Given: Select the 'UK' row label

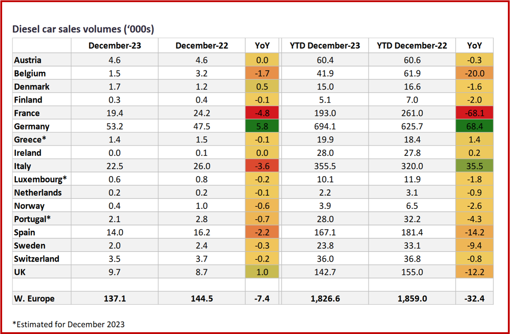Looking at the screenshot, I should [x=20, y=272].
